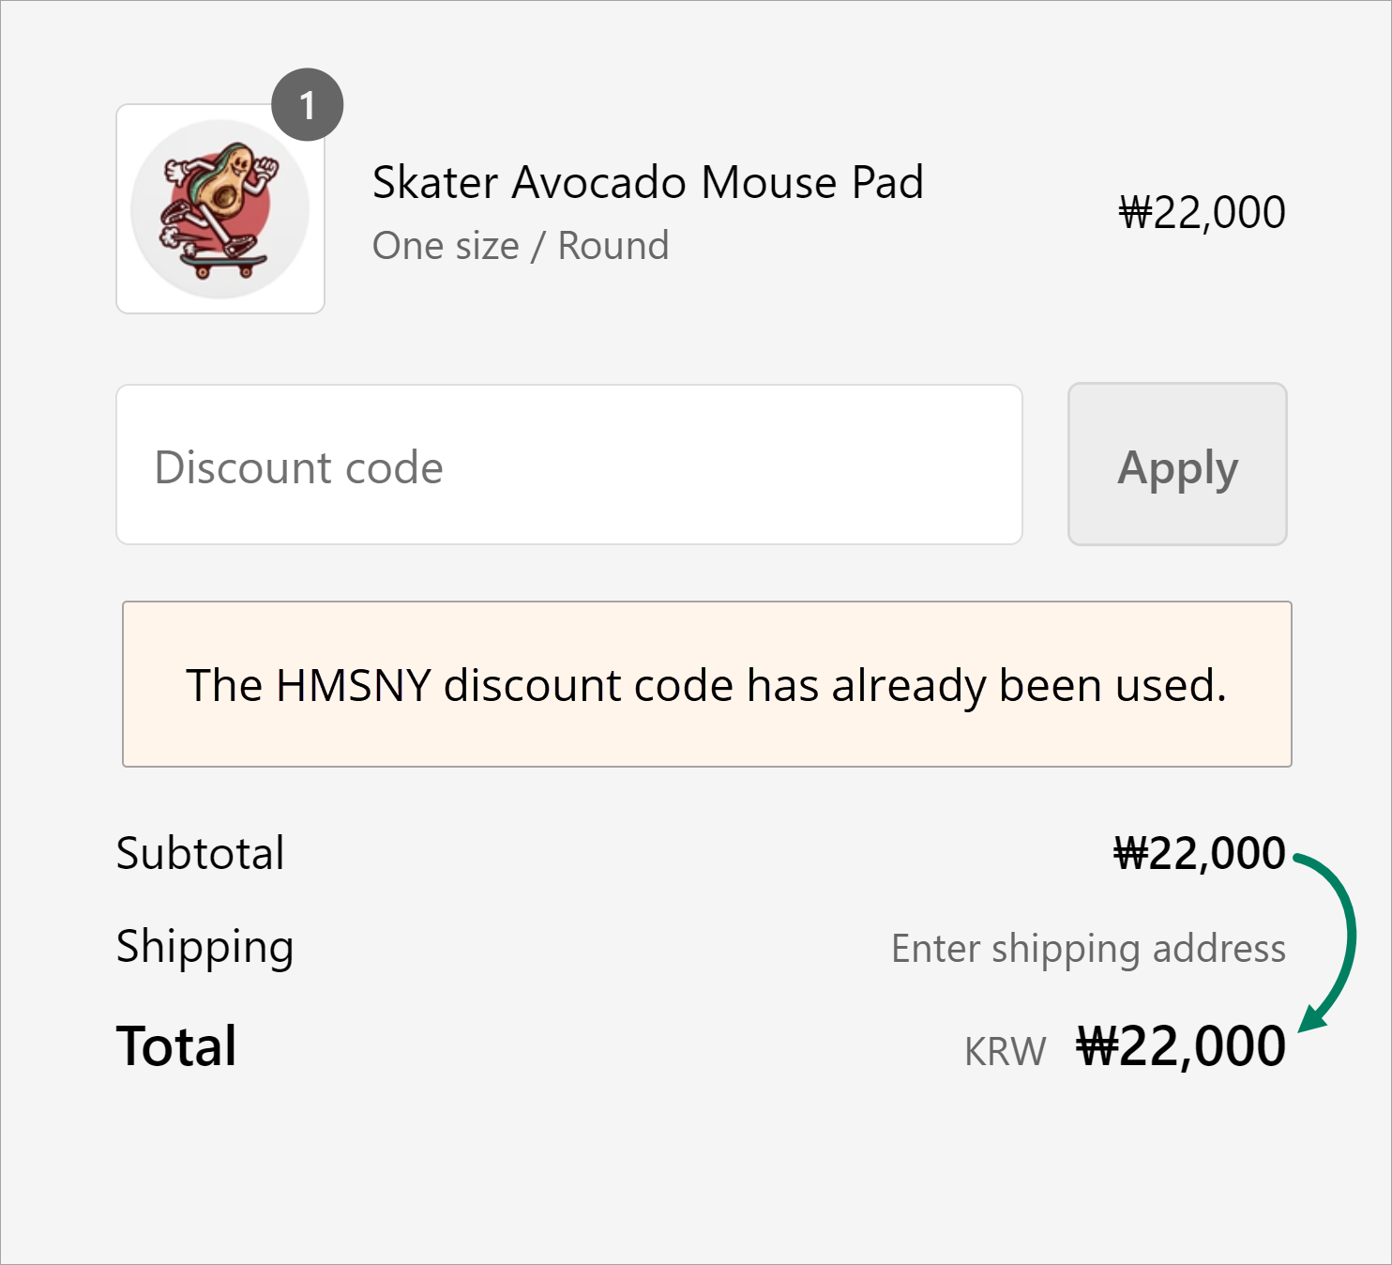
Task: Click the bold Total label
Action: click(x=176, y=1046)
